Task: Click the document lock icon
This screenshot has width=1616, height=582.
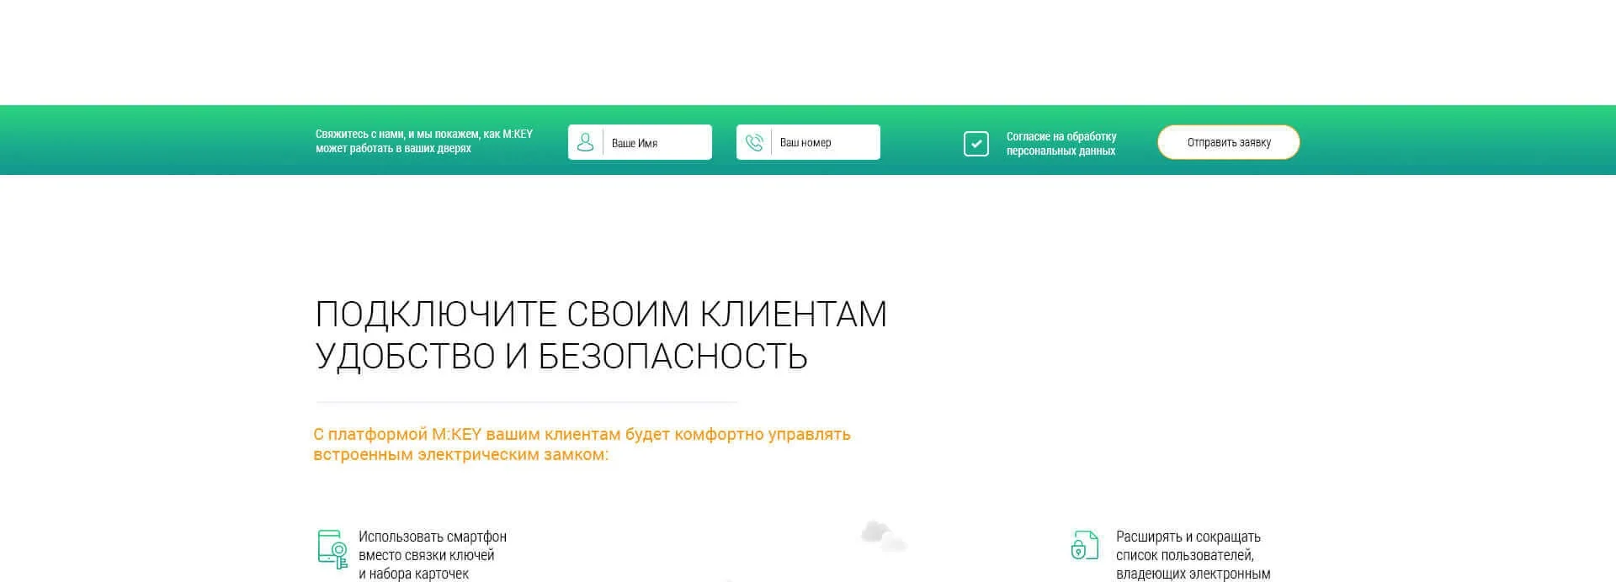Action: (1085, 545)
